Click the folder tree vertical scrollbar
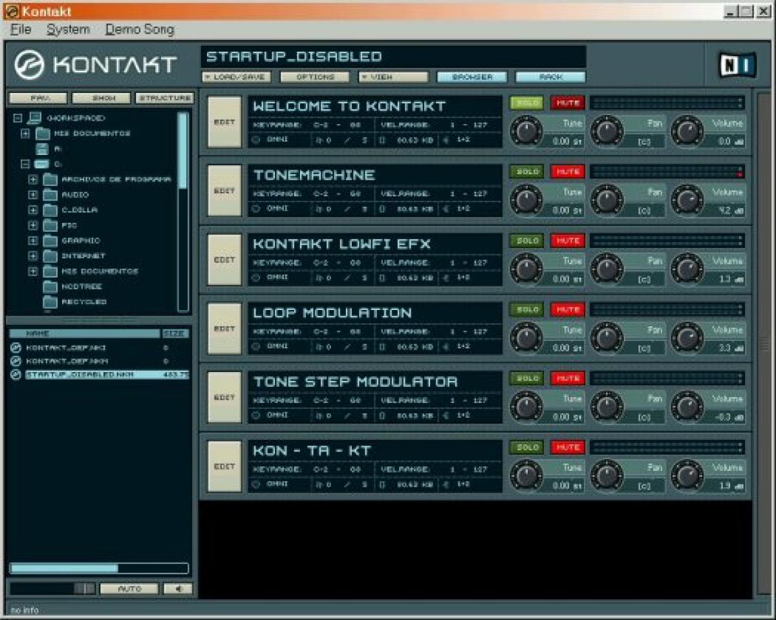This screenshot has width=776, height=620. coord(184,212)
